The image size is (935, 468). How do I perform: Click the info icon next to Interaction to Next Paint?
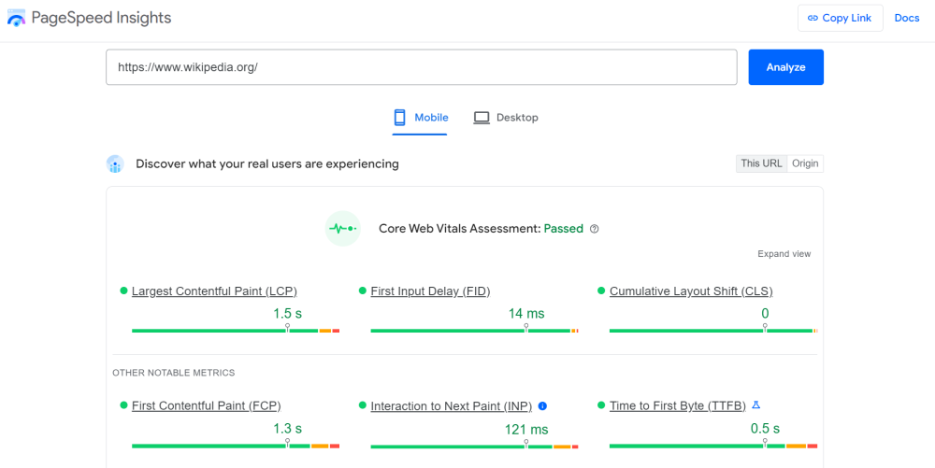[x=542, y=406]
